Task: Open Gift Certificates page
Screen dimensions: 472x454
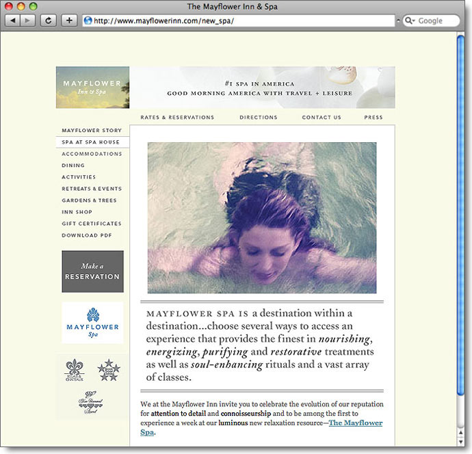Action: click(x=92, y=224)
